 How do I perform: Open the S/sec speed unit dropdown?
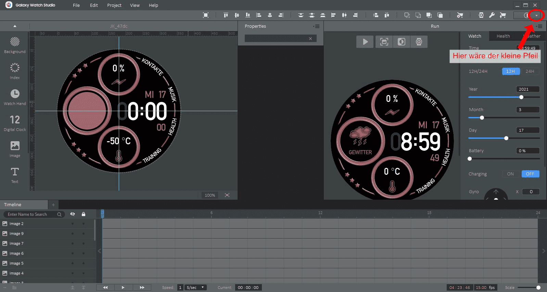[x=195, y=288]
